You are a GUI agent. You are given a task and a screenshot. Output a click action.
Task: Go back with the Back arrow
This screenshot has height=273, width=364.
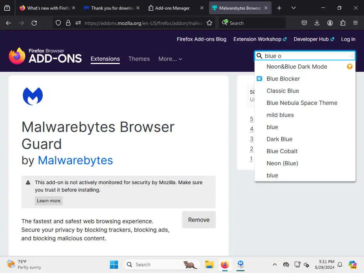[9, 23]
